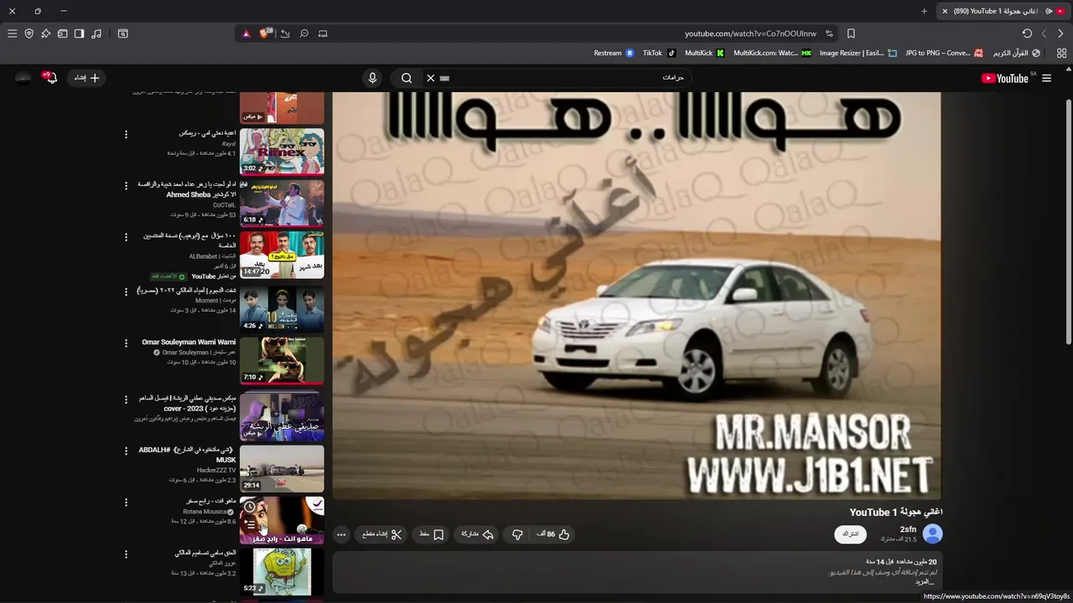Open options menu for Omar Souleyman video
1073x603 pixels.
127,343
